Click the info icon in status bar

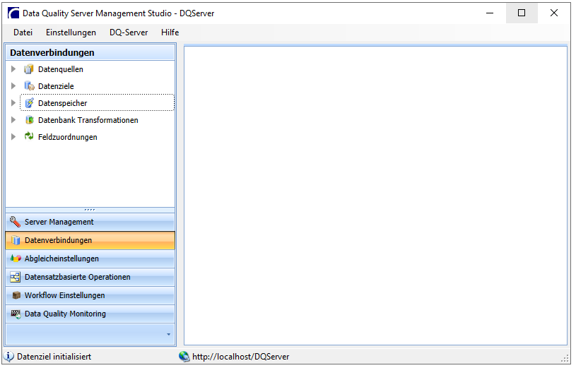tap(8, 356)
